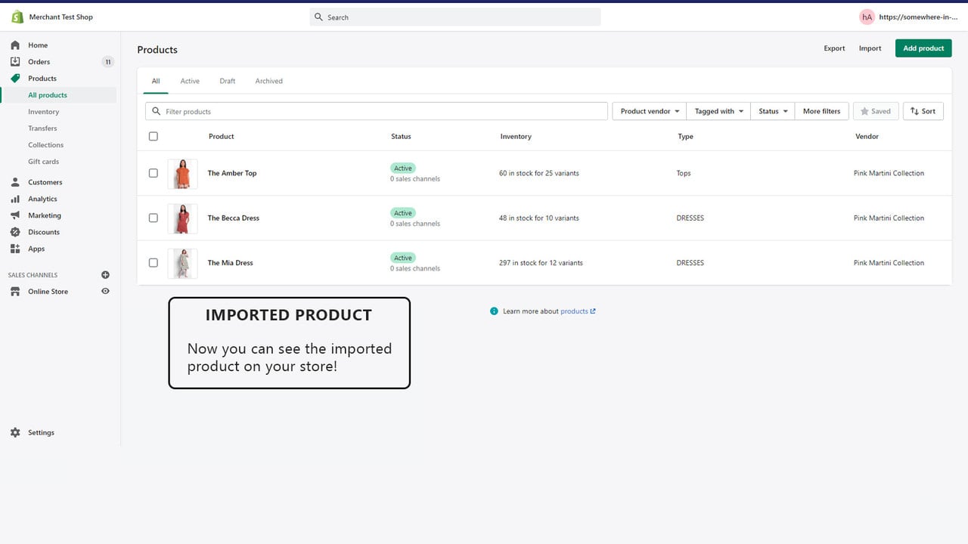The height and width of the screenshot is (544, 968).
Task: Click the Shopify logo icon
Action: [x=17, y=17]
